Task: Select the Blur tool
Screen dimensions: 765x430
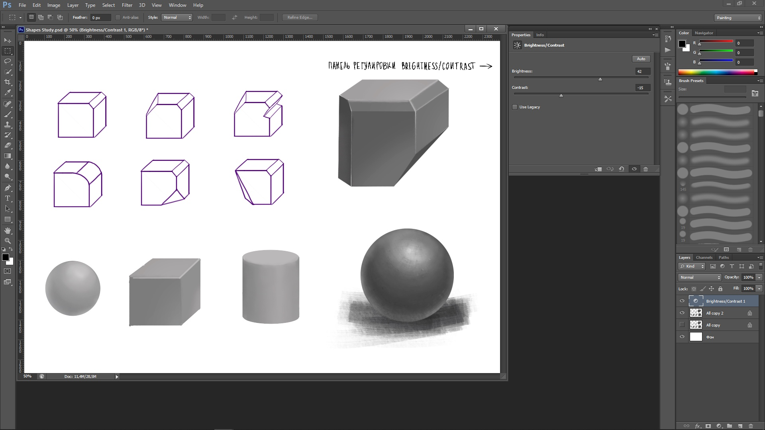Action: tap(8, 166)
